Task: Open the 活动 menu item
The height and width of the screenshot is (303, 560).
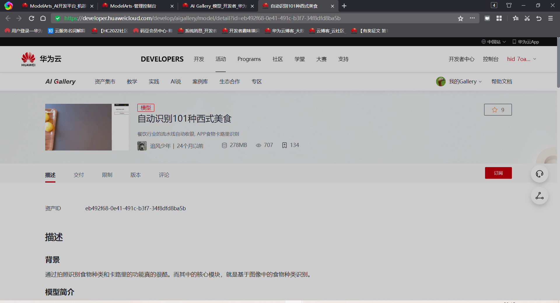Action: point(221,59)
